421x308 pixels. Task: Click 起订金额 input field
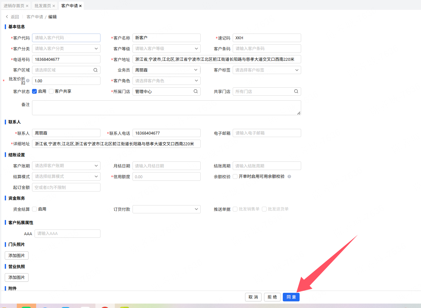tap(66, 187)
